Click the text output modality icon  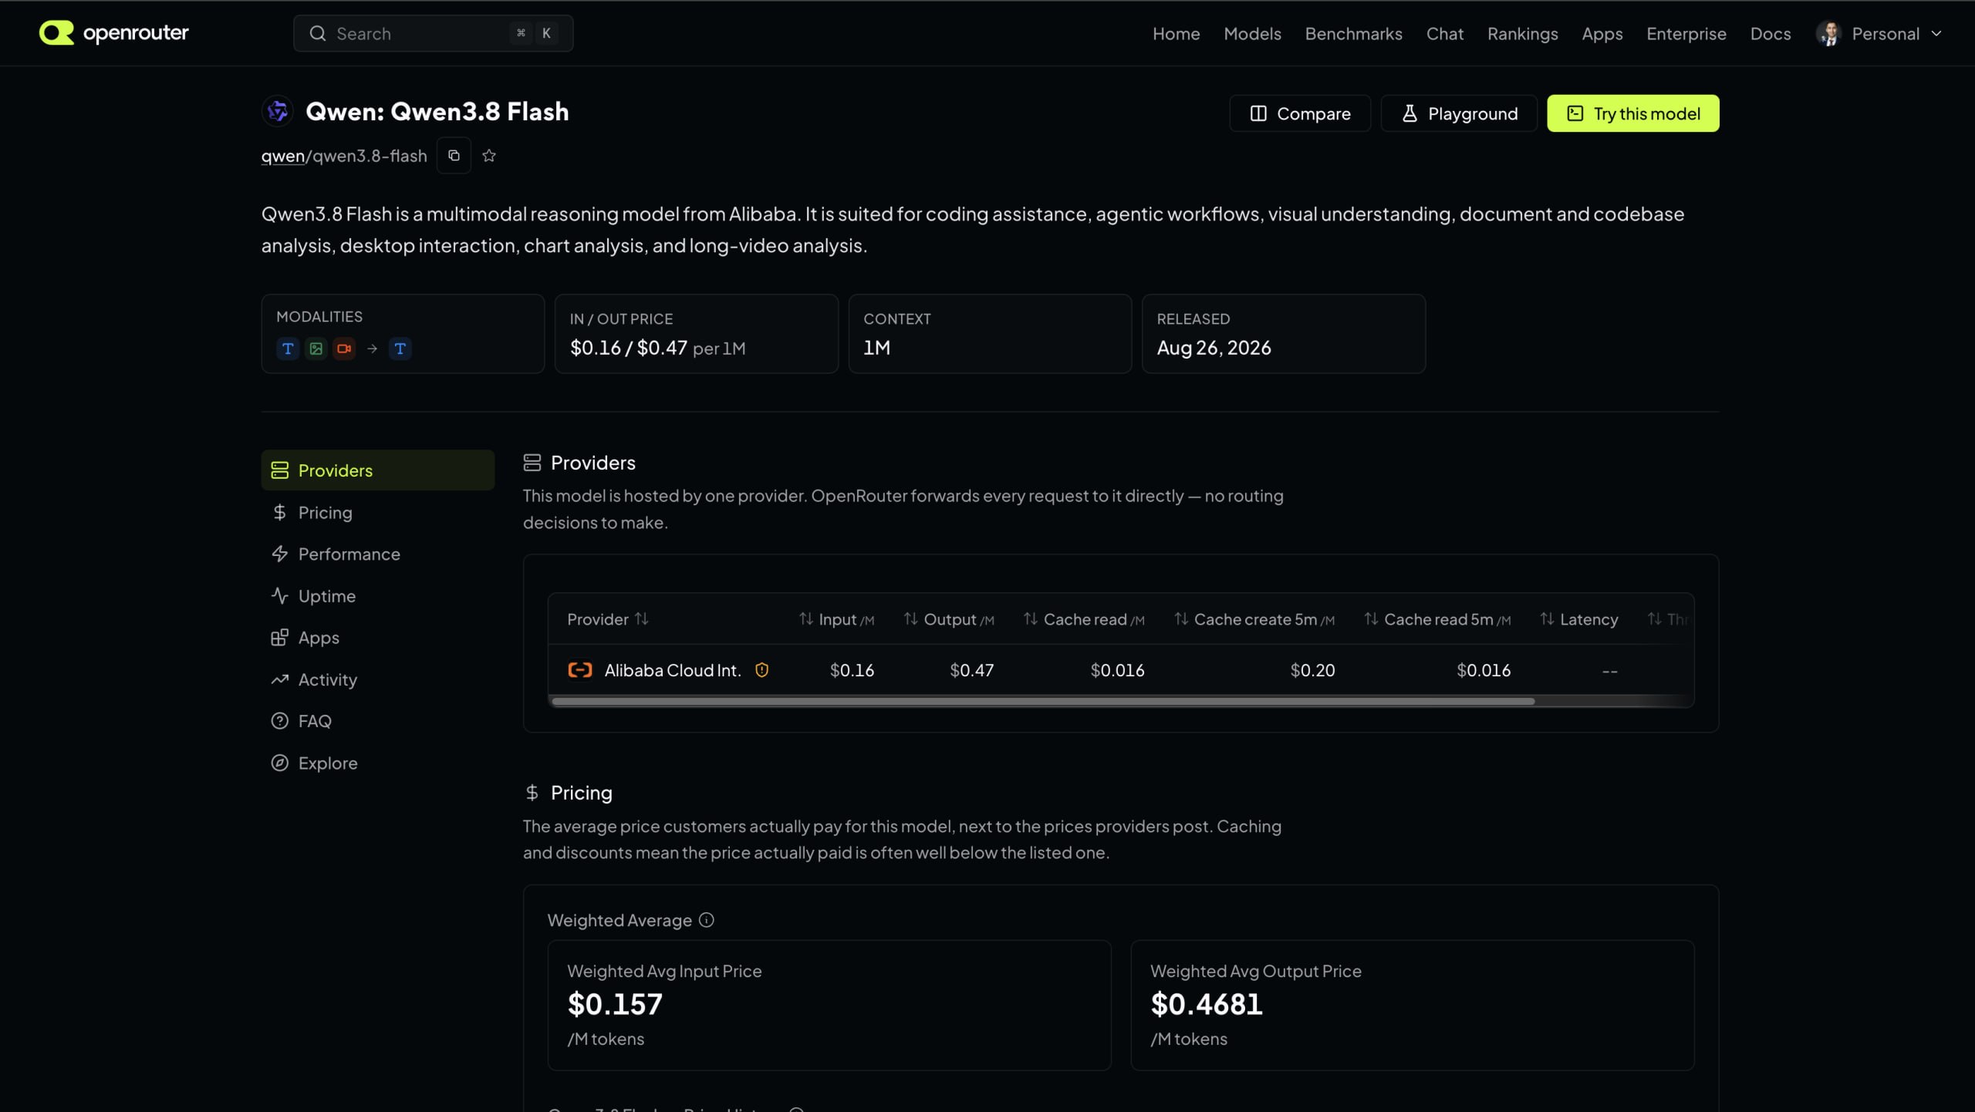point(400,349)
